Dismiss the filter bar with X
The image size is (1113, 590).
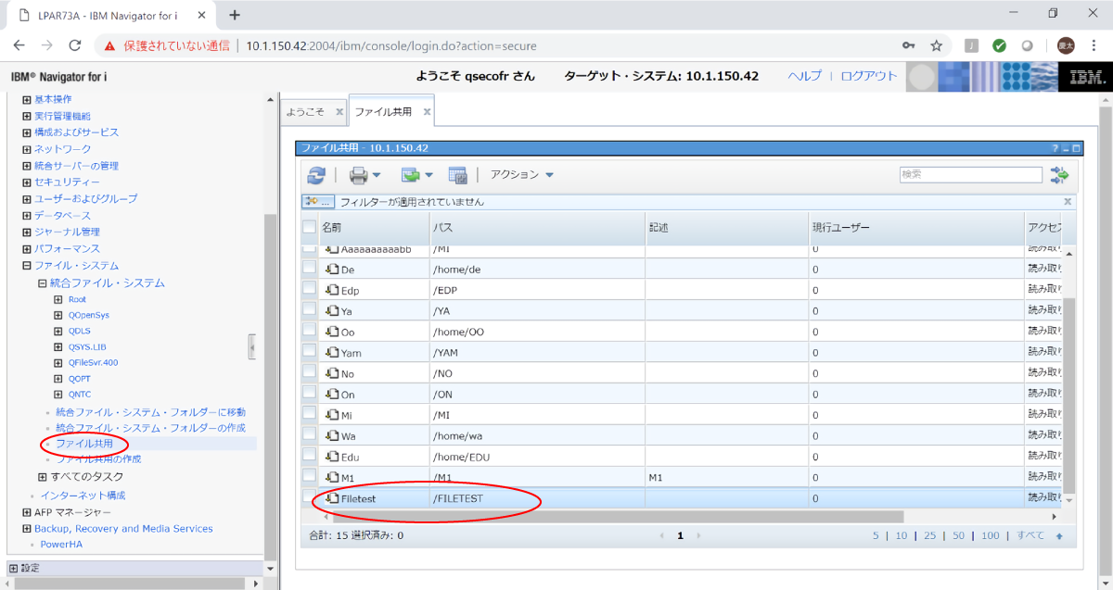1068,201
